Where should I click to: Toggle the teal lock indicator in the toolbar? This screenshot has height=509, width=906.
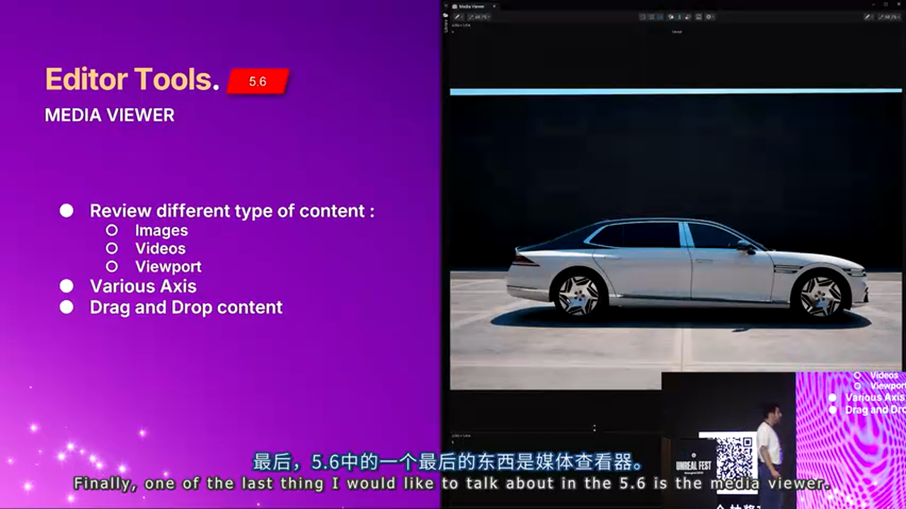678,16
